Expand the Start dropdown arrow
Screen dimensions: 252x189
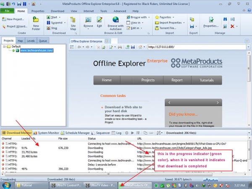[60, 17]
